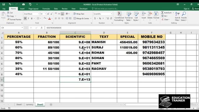Toggle italic formatting
Viewport: 199px width, 112px height.
pyautogui.click(x=28, y=18)
